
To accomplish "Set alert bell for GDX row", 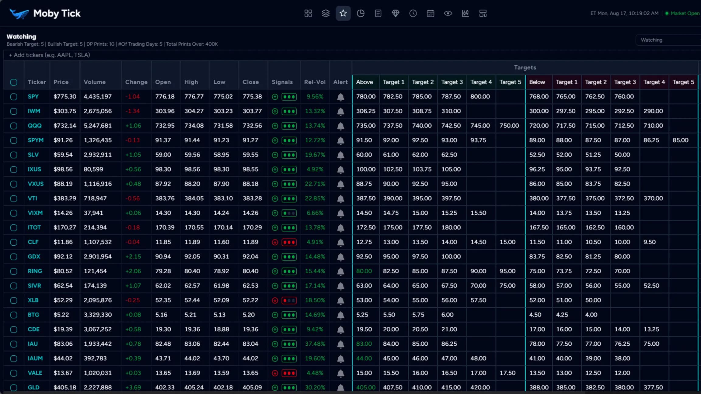I will coord(341,257).
